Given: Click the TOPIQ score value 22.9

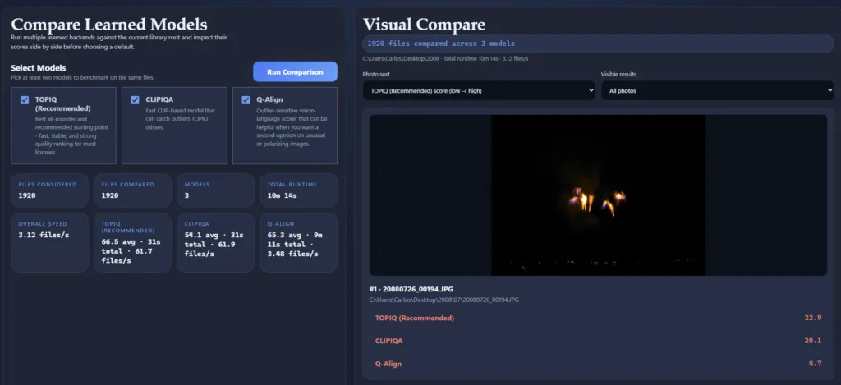Looking at the screenshot, I should (x=812, y=318).
